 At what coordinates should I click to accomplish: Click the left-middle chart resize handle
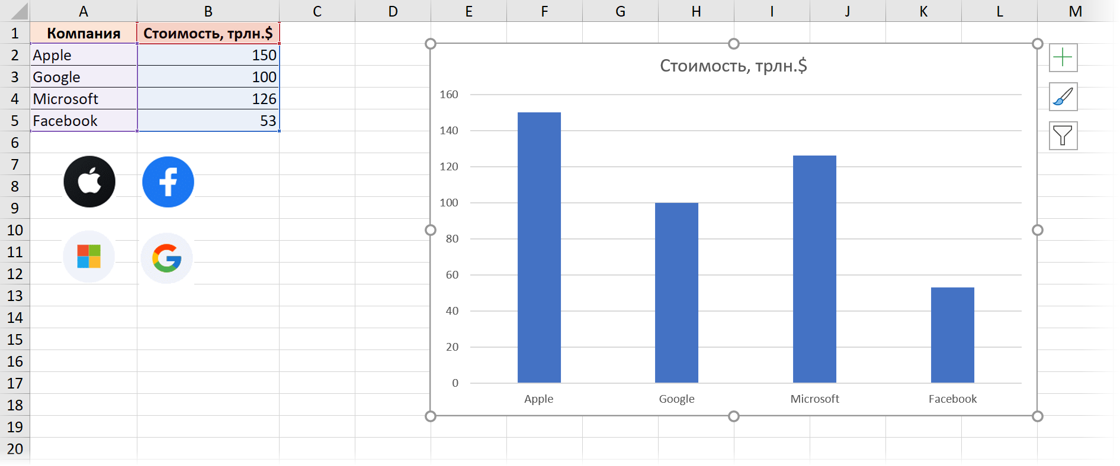point(431,230)
